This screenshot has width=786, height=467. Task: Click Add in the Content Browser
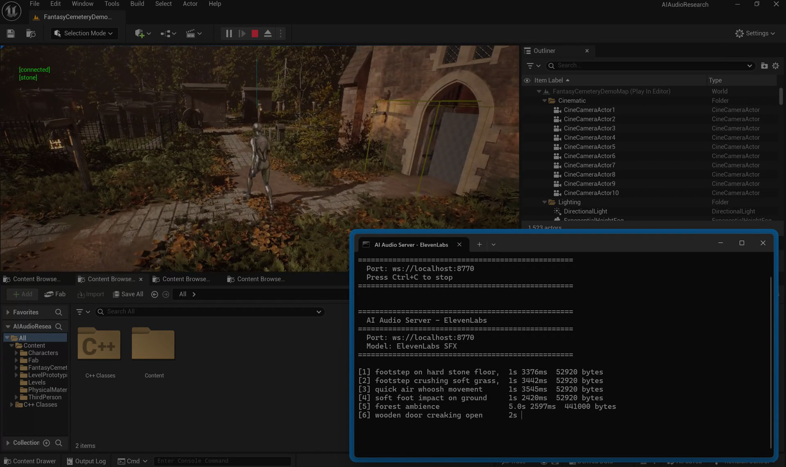point(23,294)
